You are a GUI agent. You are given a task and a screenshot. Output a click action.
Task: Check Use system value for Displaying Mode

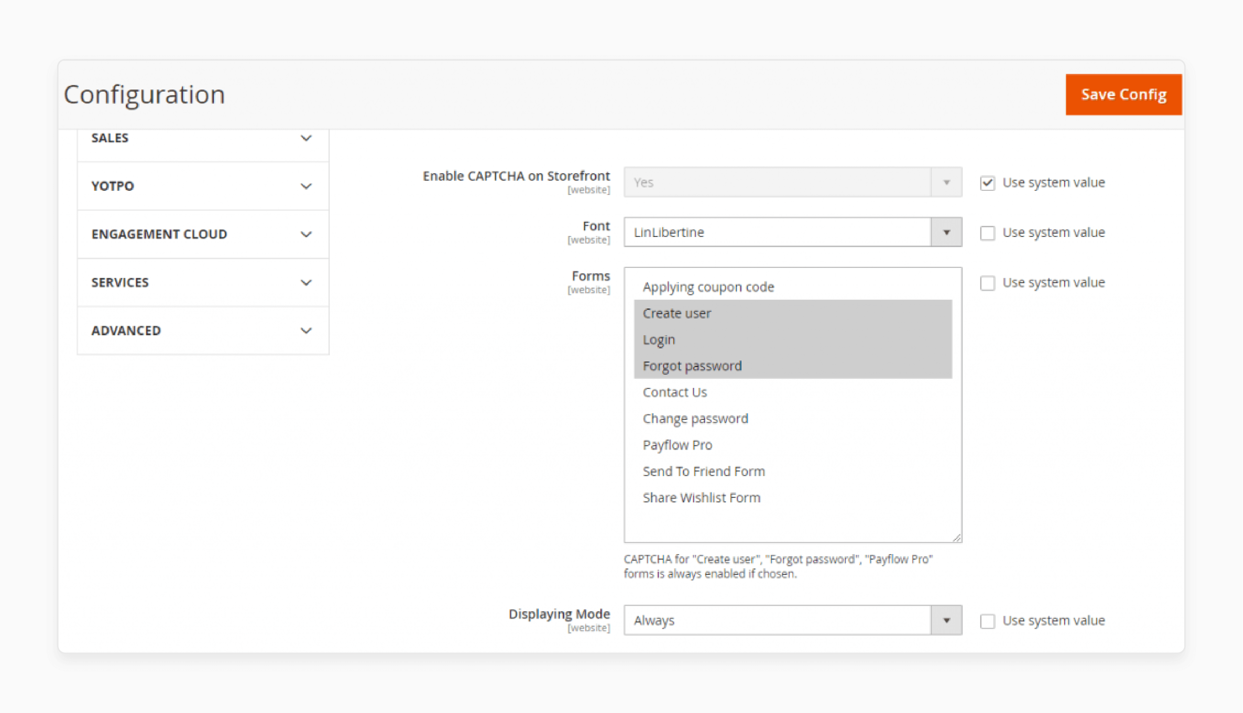(987, 621)
